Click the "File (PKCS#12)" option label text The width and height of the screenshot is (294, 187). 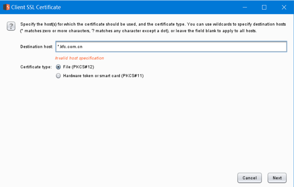tap(78, 67)
